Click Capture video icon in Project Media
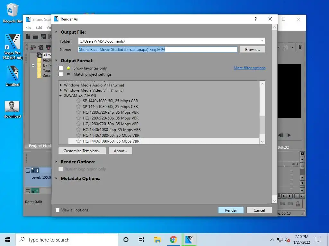The height and width of the screenshot is (246, 329). coord(49,47)
